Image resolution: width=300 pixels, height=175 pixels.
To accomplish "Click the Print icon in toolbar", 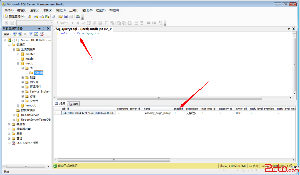I will click(x=71, y=16).
